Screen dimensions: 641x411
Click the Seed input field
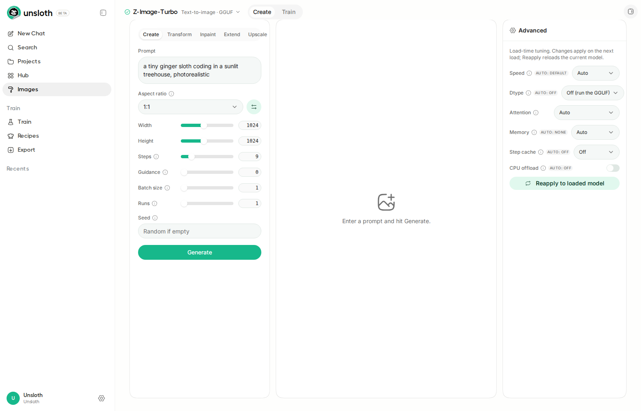[200, 231]
